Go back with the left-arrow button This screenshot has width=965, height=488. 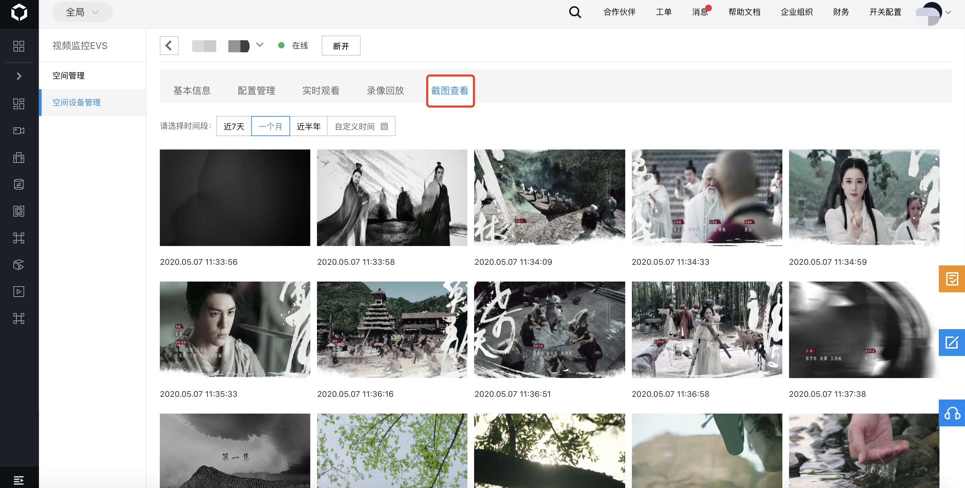[169, 46]
